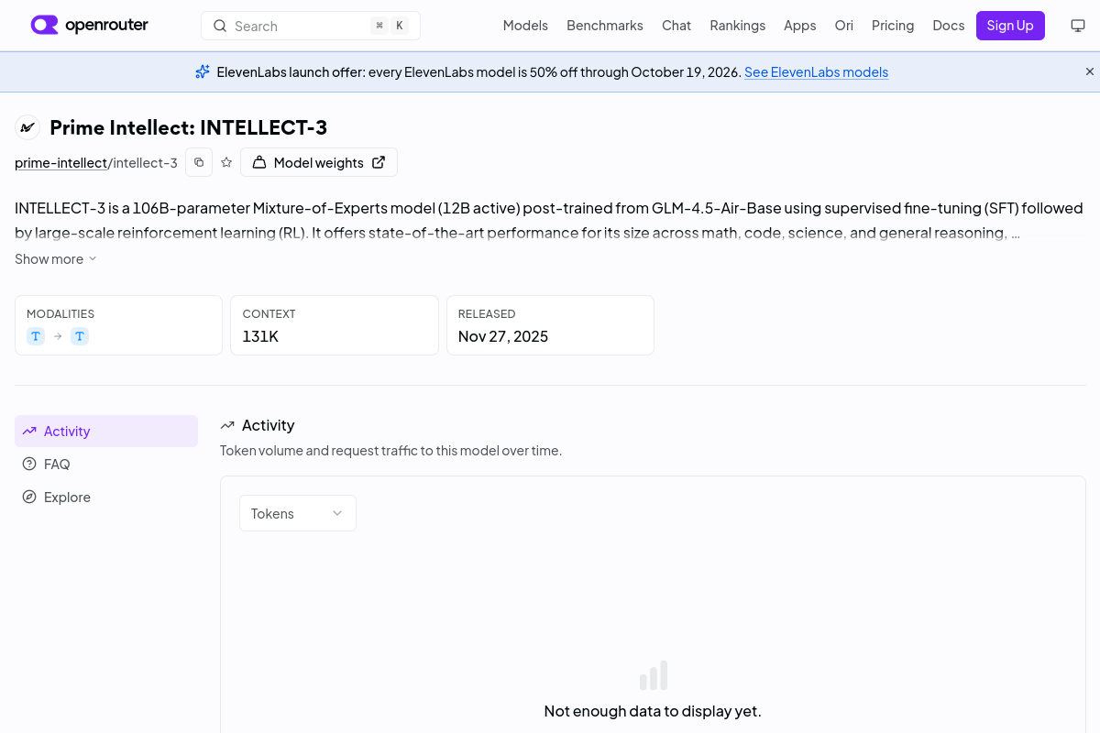Click the search magnifier icon
Screen dimensions: 1100x733
pos(220,26)
